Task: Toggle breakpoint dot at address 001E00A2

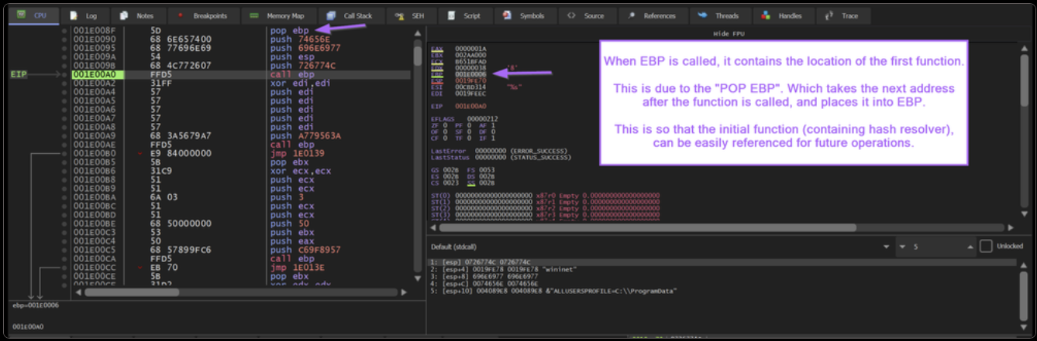Action: point(64,83)
